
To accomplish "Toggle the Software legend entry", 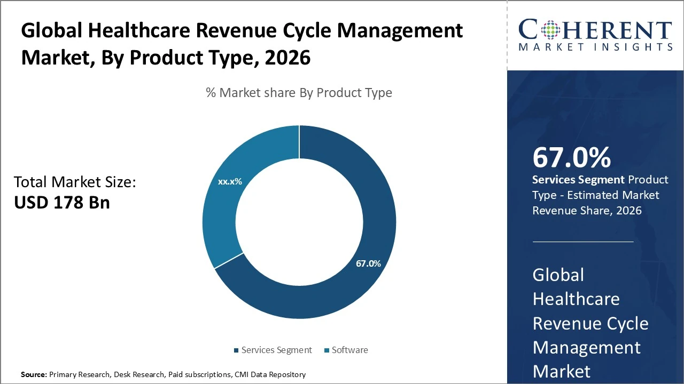I will pyautogui.click(x=351, y=350).
